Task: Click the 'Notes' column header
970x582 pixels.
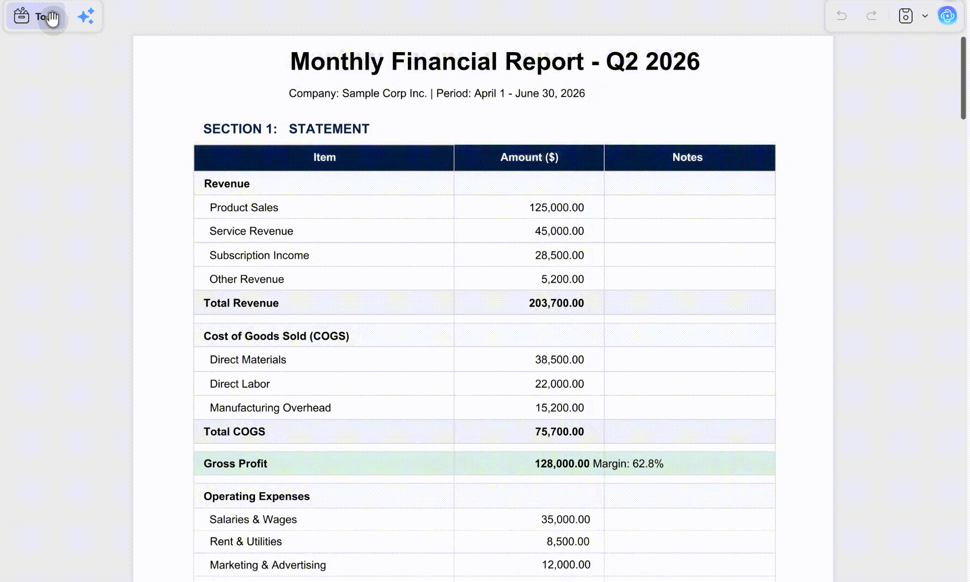Action: [687, 157]
